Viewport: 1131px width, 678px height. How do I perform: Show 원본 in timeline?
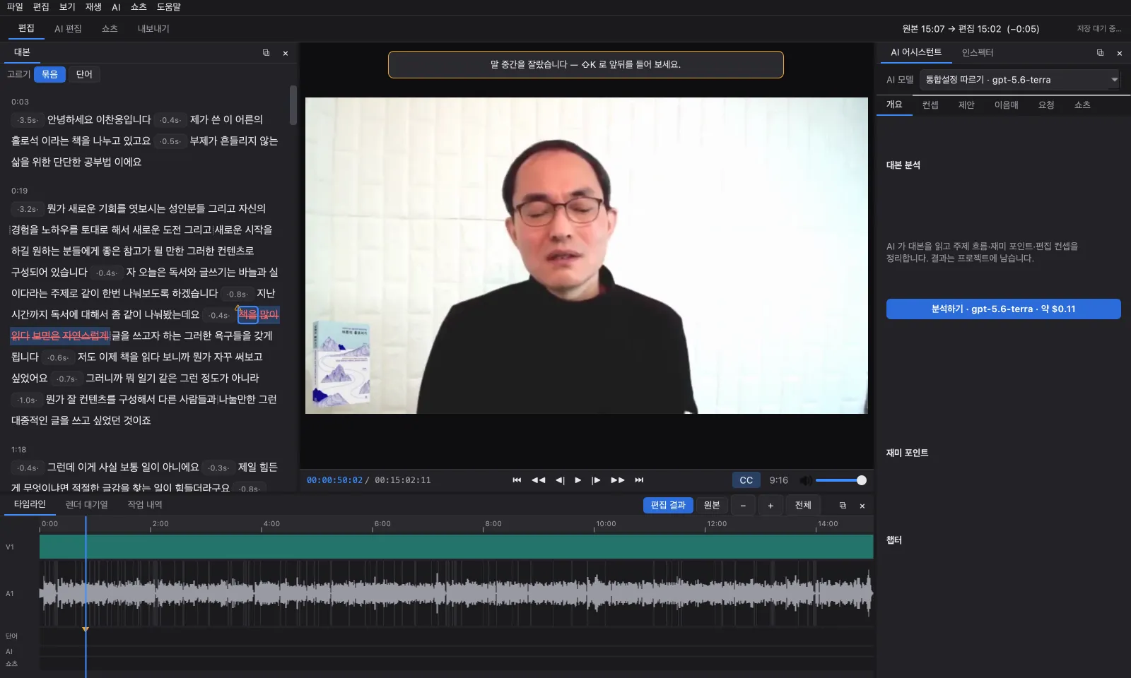pyautogui.click(x=712, y=506)
